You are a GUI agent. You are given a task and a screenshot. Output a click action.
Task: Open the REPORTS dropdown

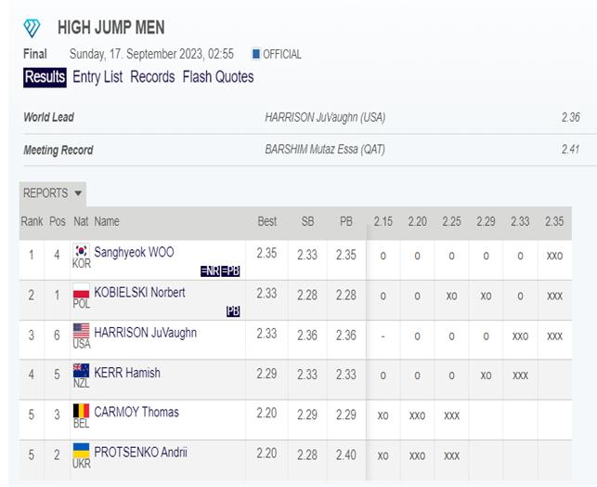pos(53,193)
